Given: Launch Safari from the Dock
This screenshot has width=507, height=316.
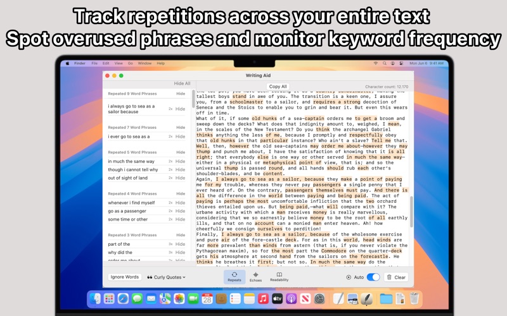Looking at the screenshot, I should 123,298.
